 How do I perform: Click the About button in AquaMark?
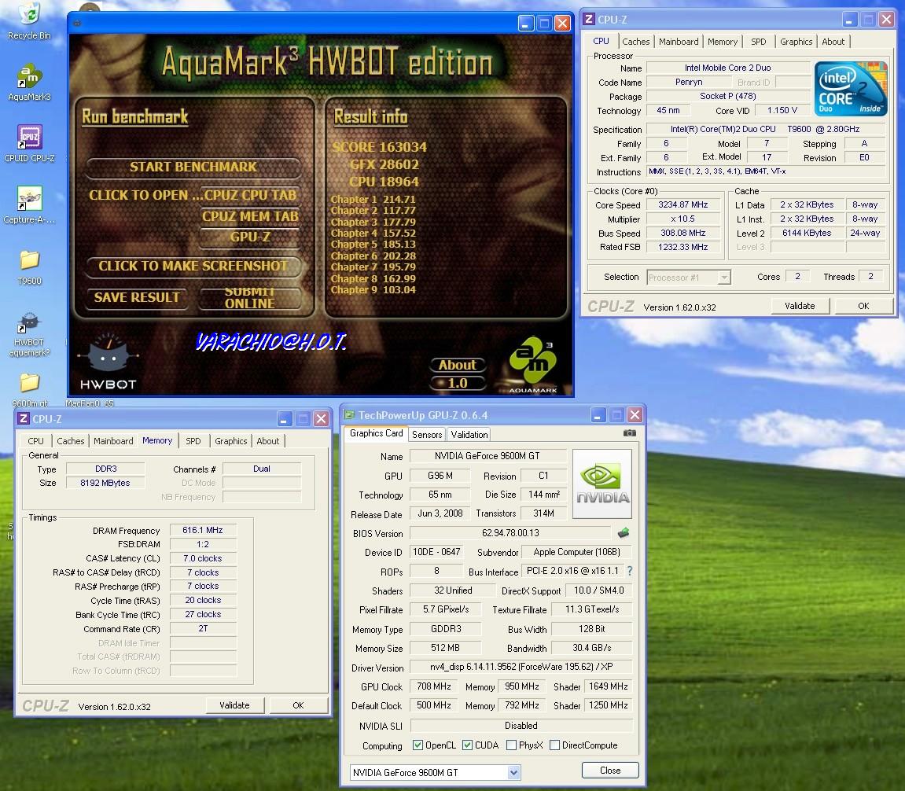[457, 365]
